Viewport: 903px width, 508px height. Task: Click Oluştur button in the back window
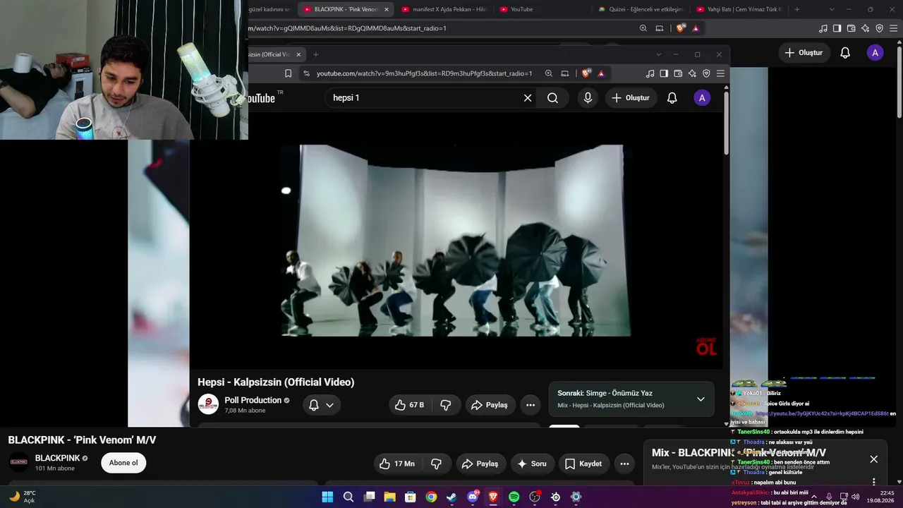click(x=804, y=53)
